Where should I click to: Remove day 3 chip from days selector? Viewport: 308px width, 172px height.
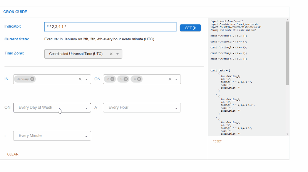tap(125, 79)
